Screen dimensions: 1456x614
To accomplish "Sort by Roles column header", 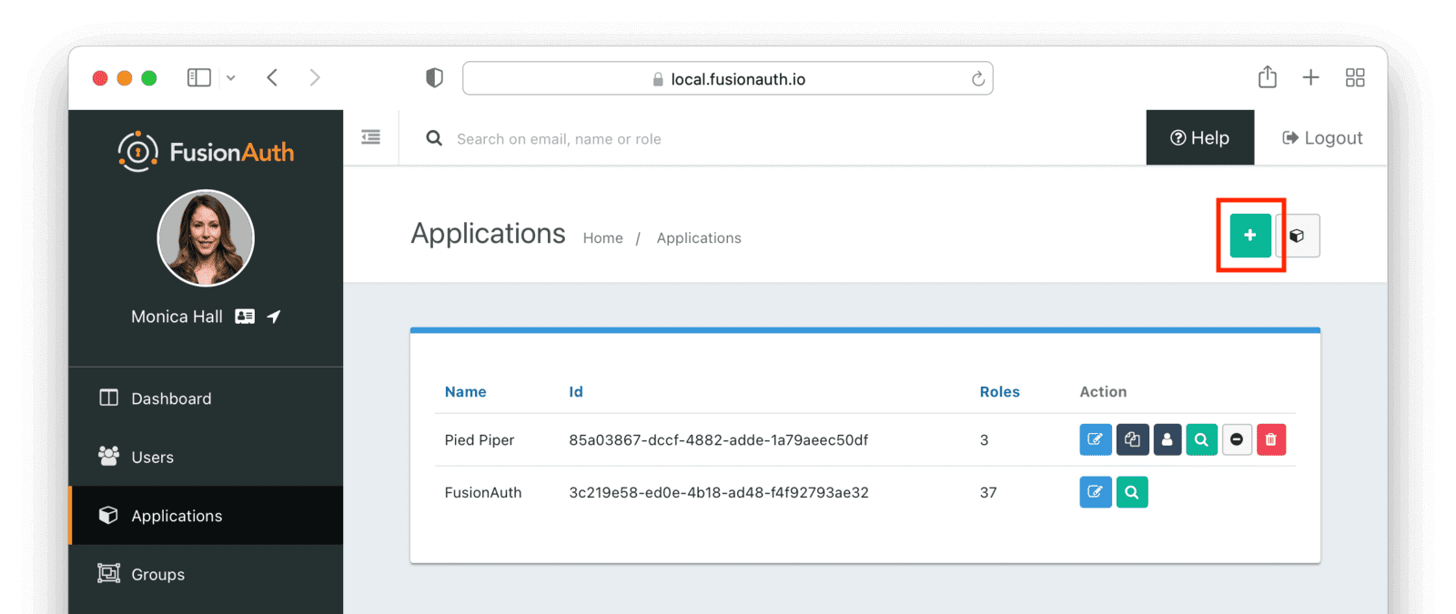I will tap(999, 392).
